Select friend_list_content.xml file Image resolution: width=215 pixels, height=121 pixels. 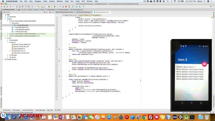pos(21,53)
